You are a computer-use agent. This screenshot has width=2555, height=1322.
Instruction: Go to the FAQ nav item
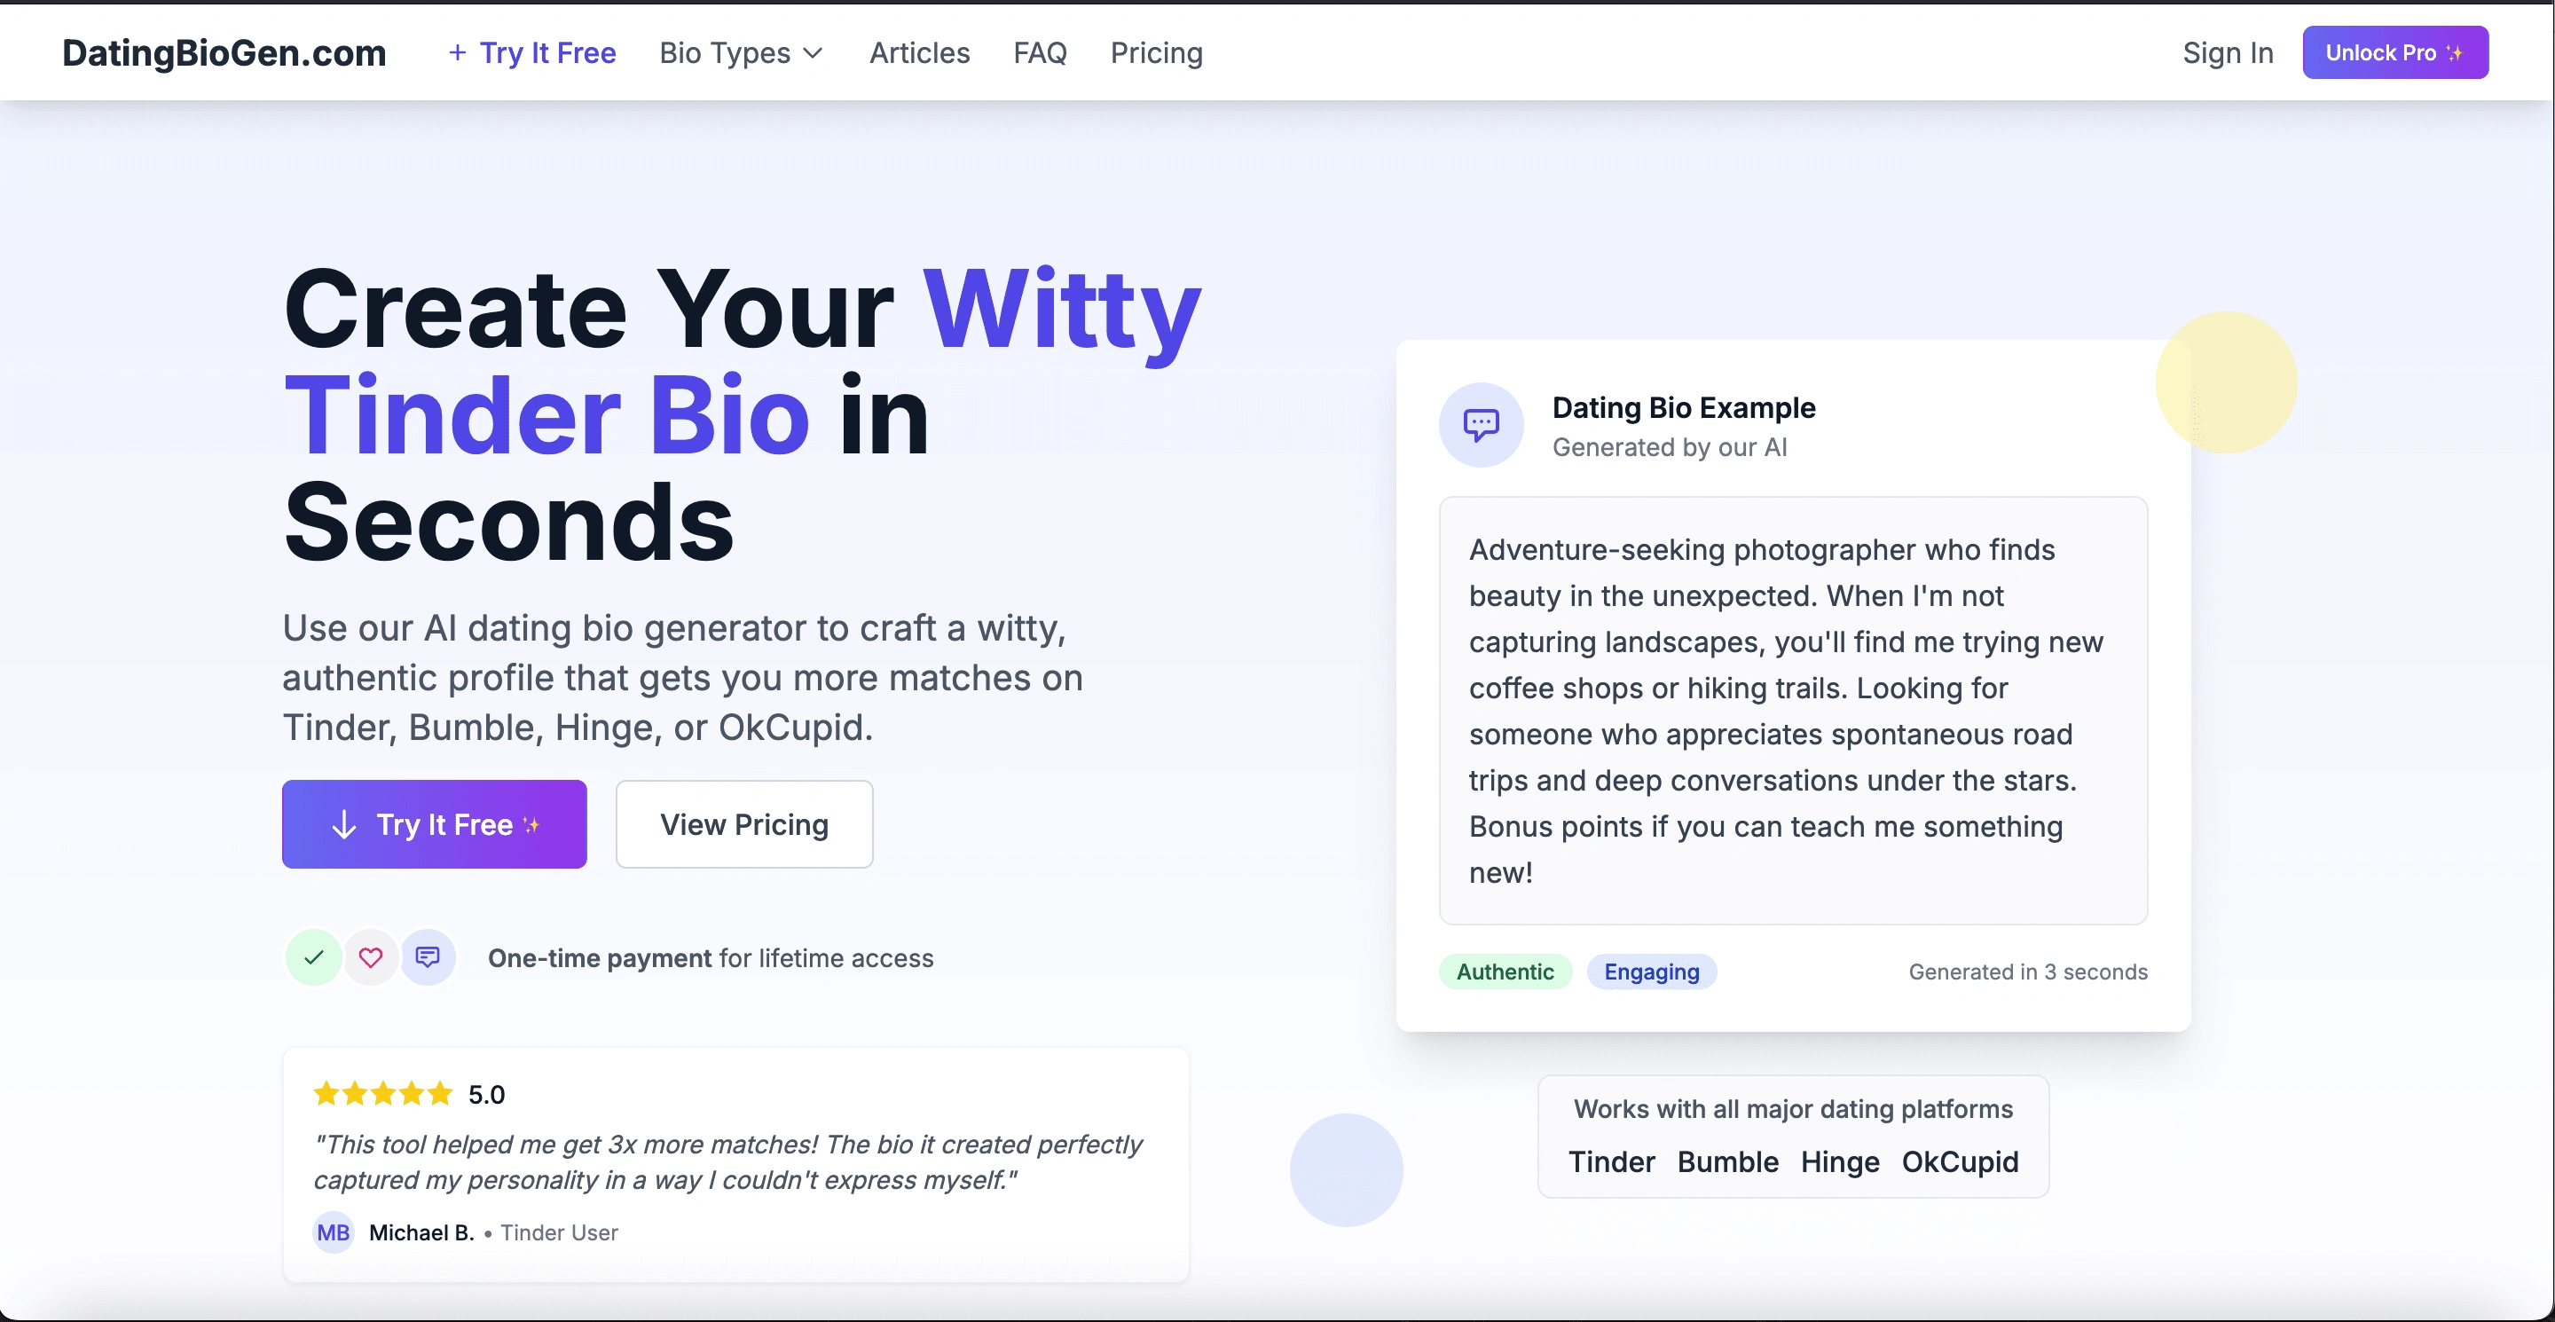click(1040, 52)
